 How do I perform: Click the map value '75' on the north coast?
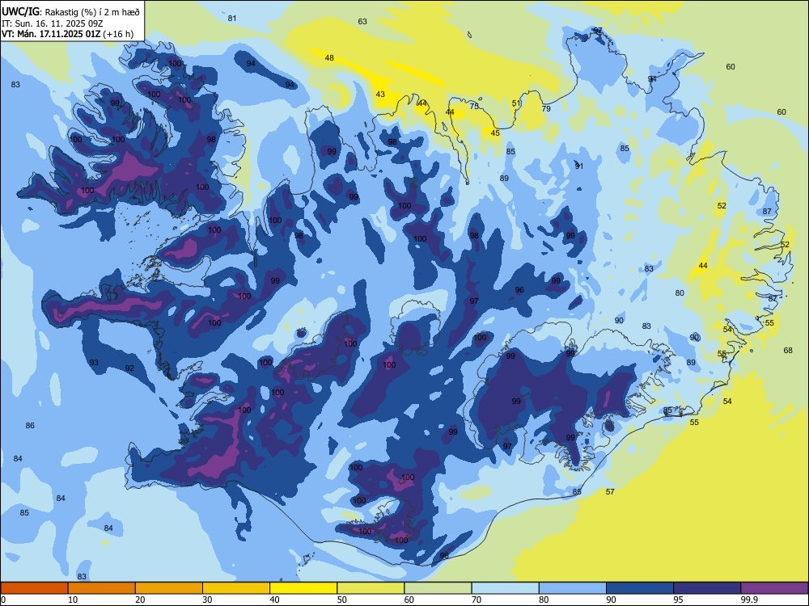coord(474,106)
